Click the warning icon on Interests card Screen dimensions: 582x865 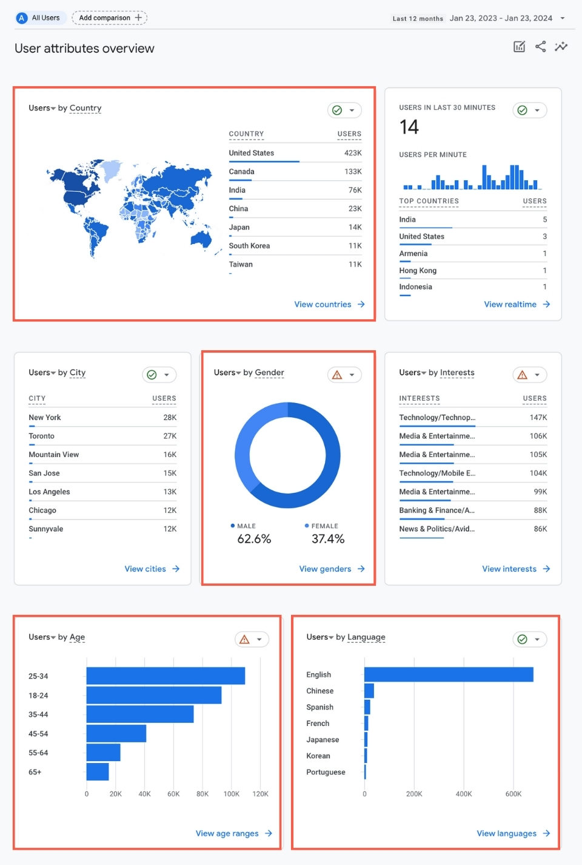(523, 375)
